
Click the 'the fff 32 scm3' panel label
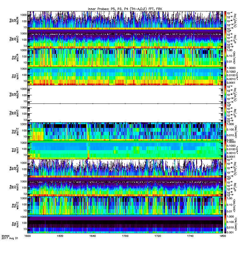click(x=14, y=187)
